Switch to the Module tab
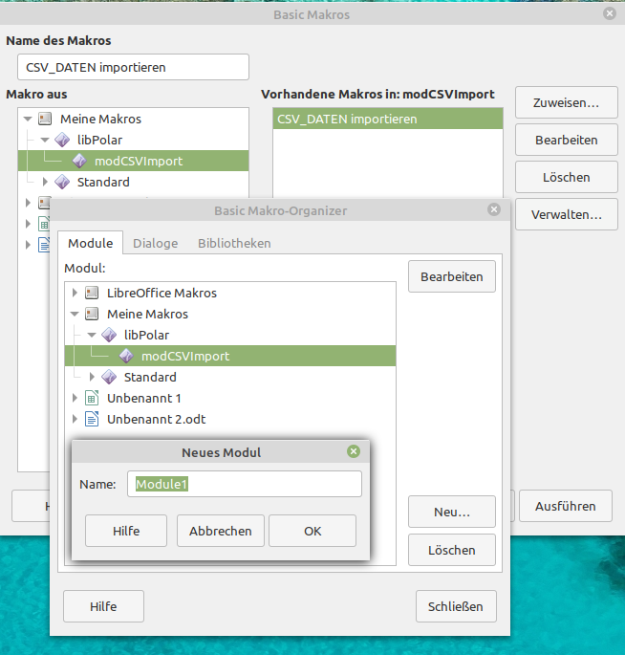The width and height of the screenshot is (625, 655). coord(90,243)
